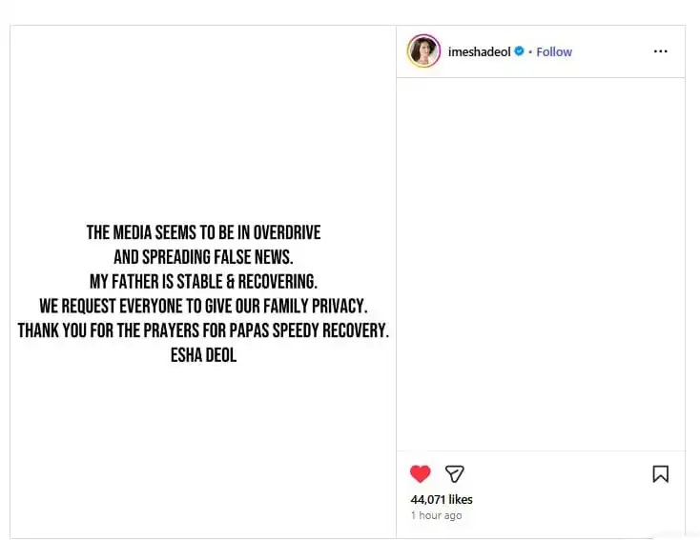The width and height of the screenshot is (700, 540).
Task: Open the imeshadeol username link
Action: [x=479, y=51]
